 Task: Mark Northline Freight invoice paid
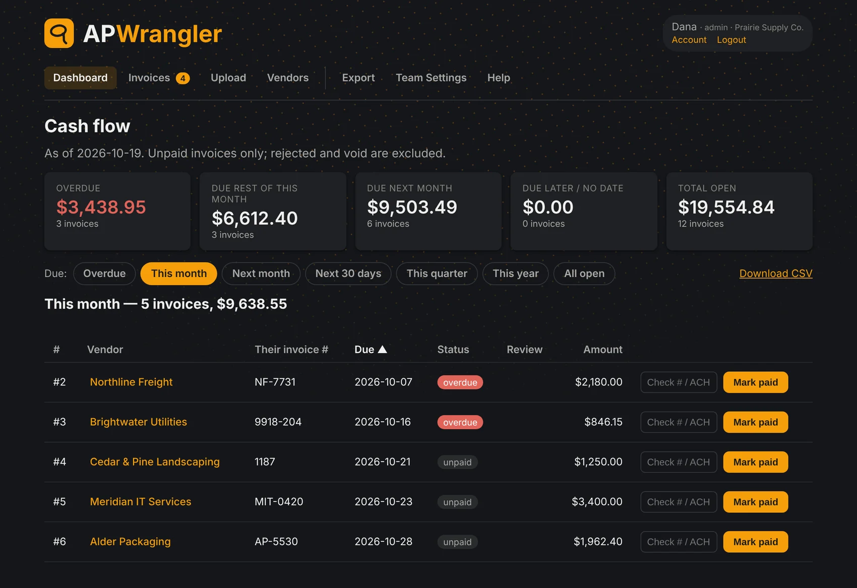(x=756, y=382)
